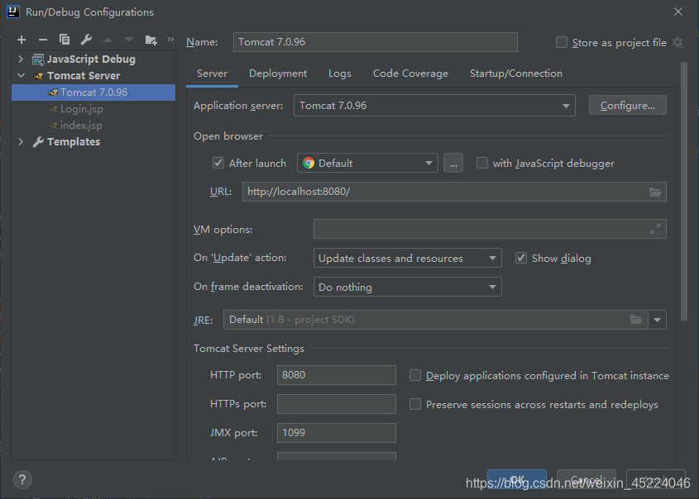Click the Configure... button

pyautogui.click(x=627, y=106)
